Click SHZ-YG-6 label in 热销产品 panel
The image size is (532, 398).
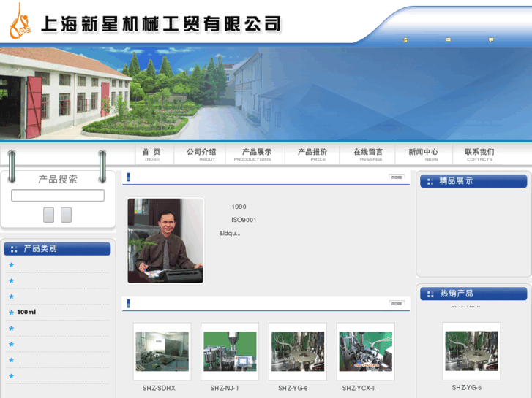point(467,388)
